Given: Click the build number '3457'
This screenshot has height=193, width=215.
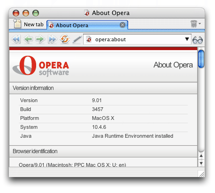Looking at the screenshot, I should click(98, 109).
